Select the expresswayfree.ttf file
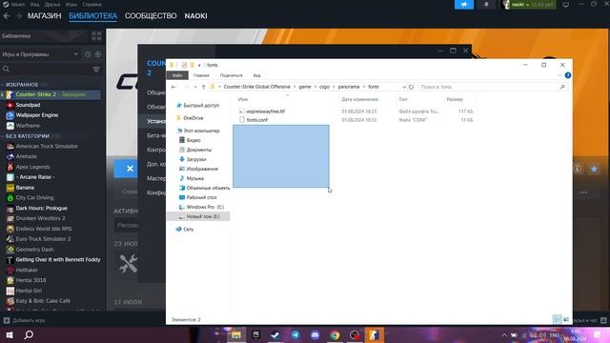Image resolution: width=610 pixels, height=343 pixels. click(265, 111)
